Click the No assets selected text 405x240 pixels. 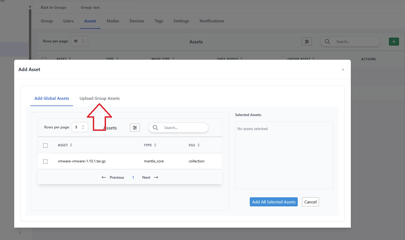253,129
